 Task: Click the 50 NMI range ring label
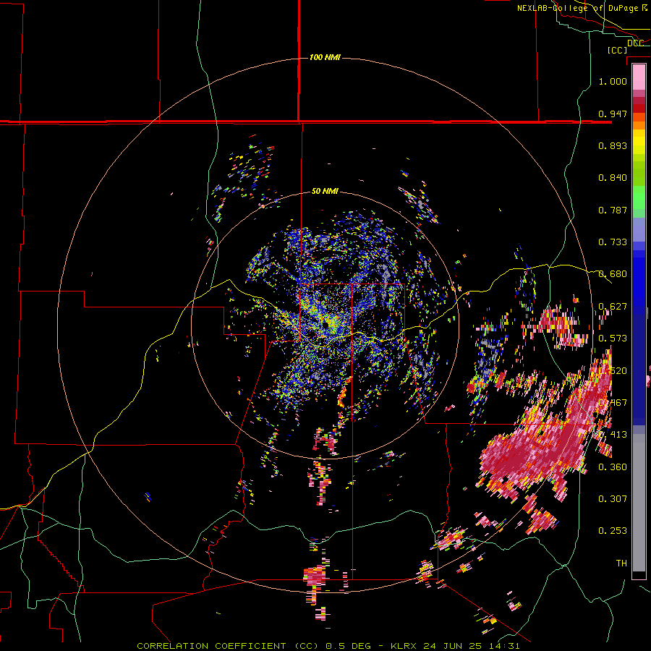[x=325, y=192]
